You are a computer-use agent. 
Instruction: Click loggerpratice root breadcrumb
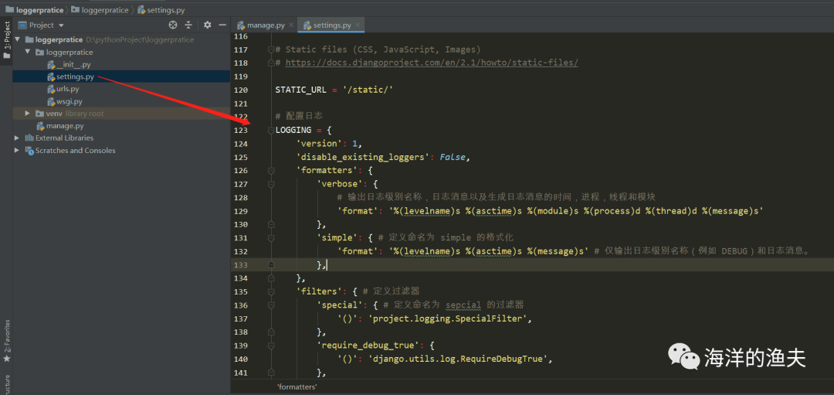(35, 9)
